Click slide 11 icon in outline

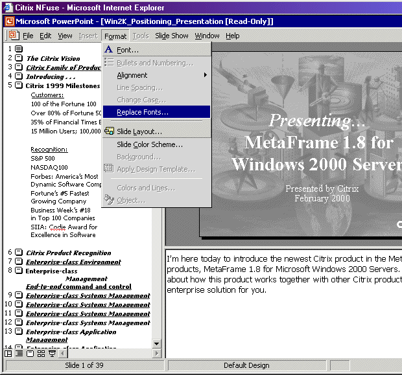18,313
